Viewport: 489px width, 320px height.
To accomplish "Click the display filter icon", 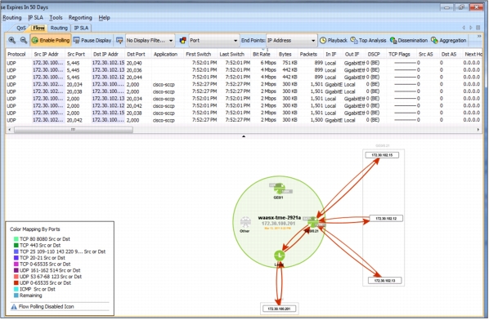I will coord(119,41).
